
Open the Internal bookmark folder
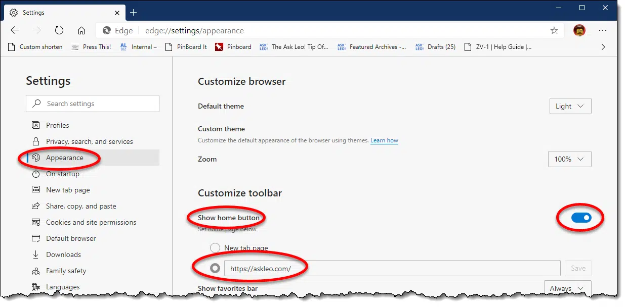(138, 47)
